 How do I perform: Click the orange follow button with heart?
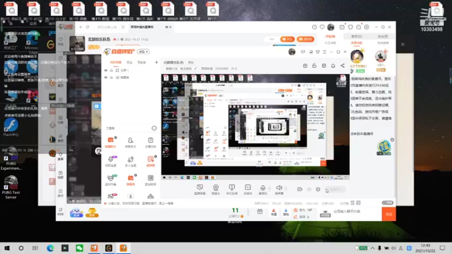click(x=287, y=39)
